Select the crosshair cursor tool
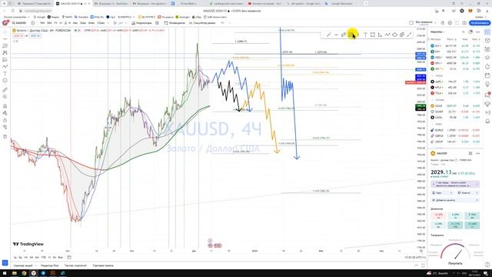Screen dimensions: 492x277 tap(5, 32)
